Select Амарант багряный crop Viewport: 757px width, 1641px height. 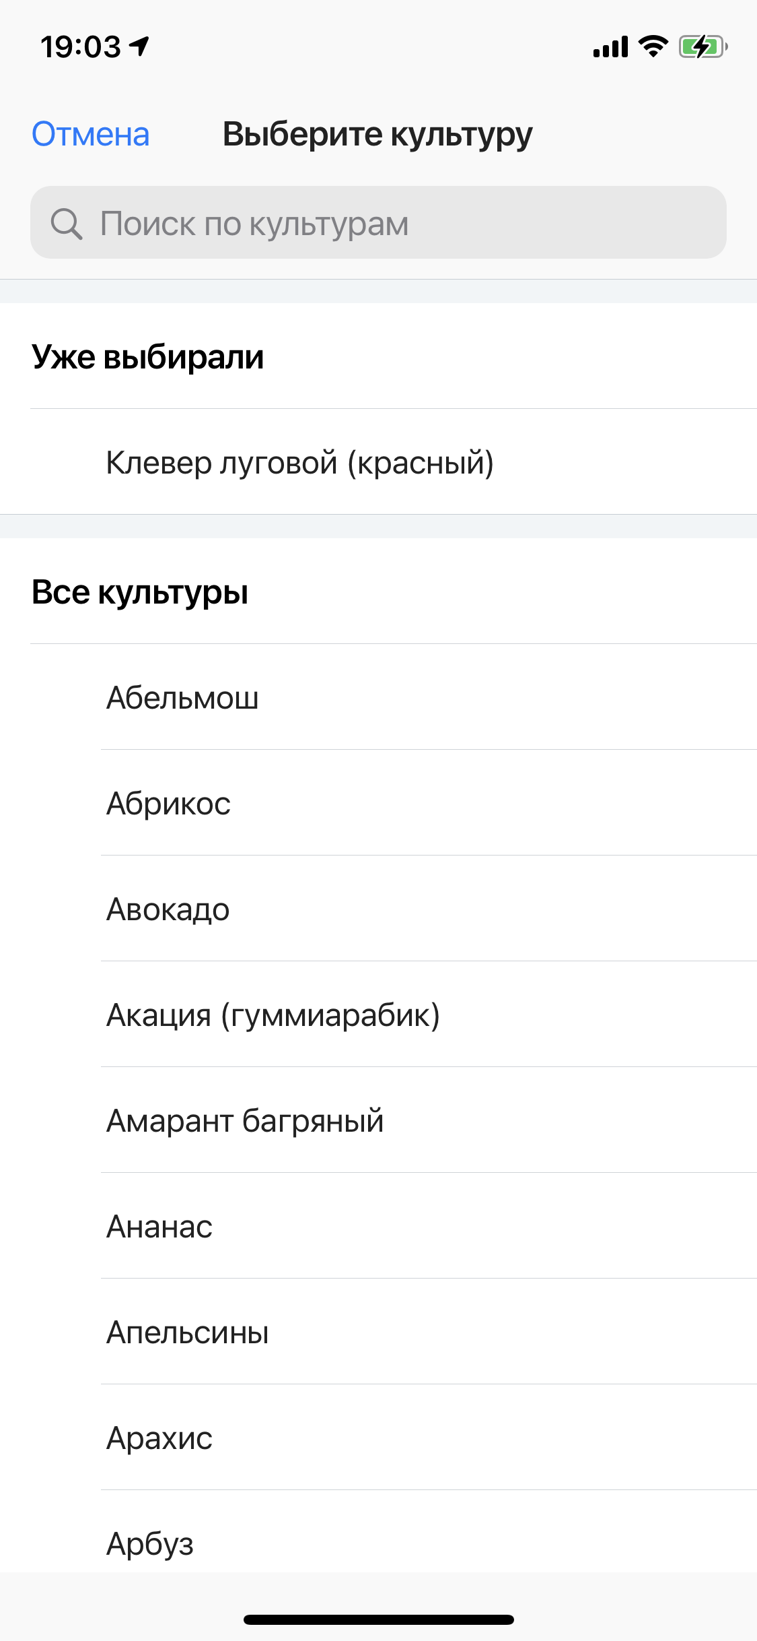[x=378, y=1120]
